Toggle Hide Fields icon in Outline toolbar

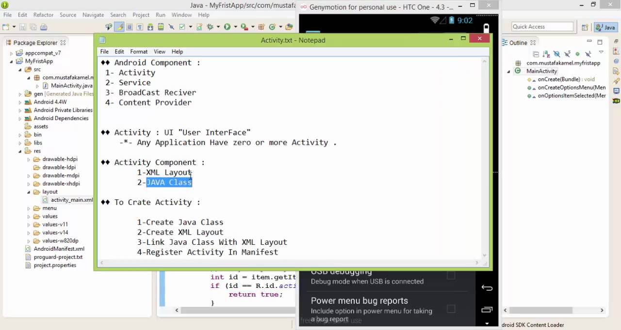coord(556,54)
